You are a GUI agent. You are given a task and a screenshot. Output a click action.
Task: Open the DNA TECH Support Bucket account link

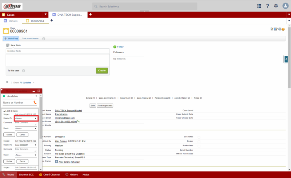(68, 111)
